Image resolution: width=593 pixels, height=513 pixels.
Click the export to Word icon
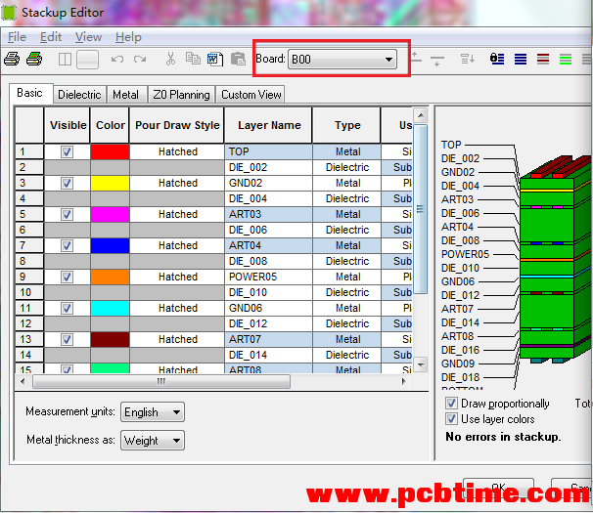215,60
